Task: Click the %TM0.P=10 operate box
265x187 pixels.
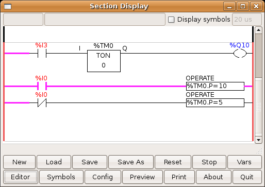Action: tap(215, 86)
